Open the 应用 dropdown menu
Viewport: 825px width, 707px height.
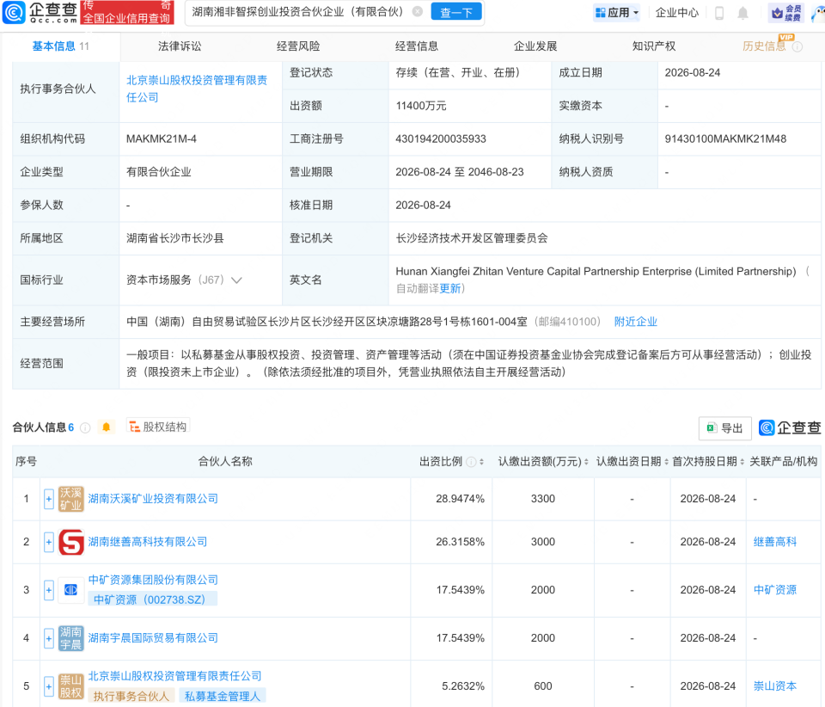tap(617, 12)
